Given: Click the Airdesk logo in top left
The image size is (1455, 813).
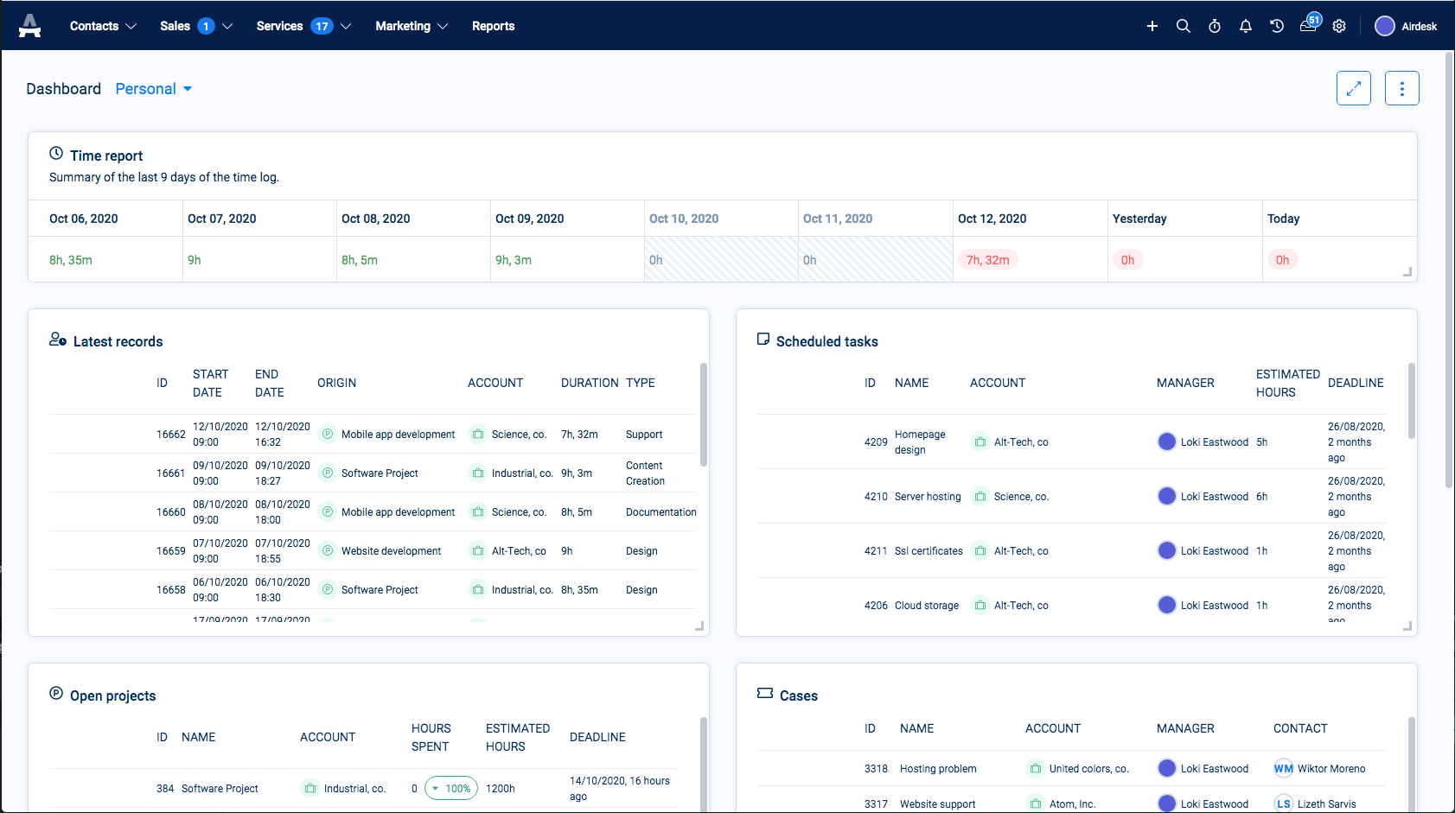Looking at the screenshot, I should click(x=30, y=26).
